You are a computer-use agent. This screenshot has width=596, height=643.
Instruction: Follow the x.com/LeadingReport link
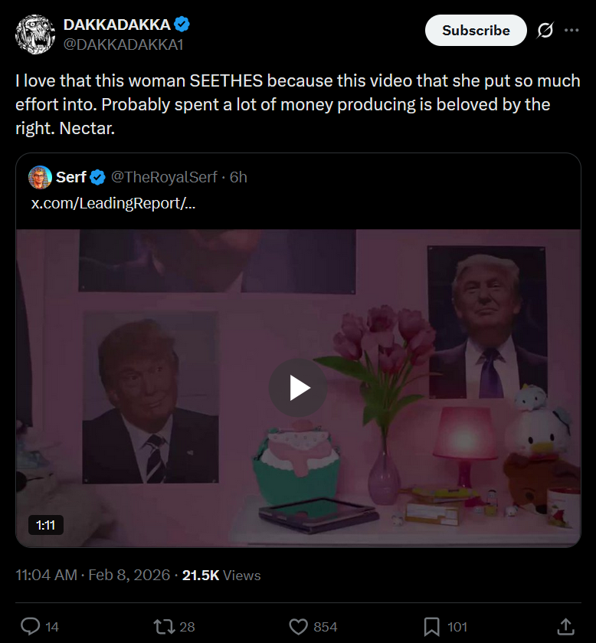click(113, 203)
